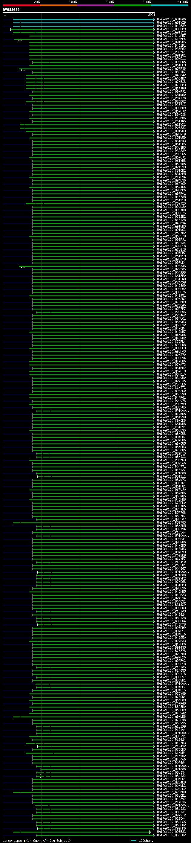Select hit label UniRef100_Q43127

click(x=171, y=470)
